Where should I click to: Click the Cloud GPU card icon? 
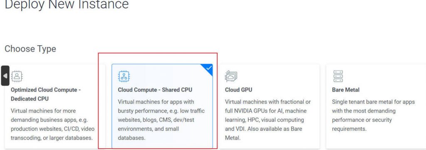pyautogui.click(x=231, y=76)
